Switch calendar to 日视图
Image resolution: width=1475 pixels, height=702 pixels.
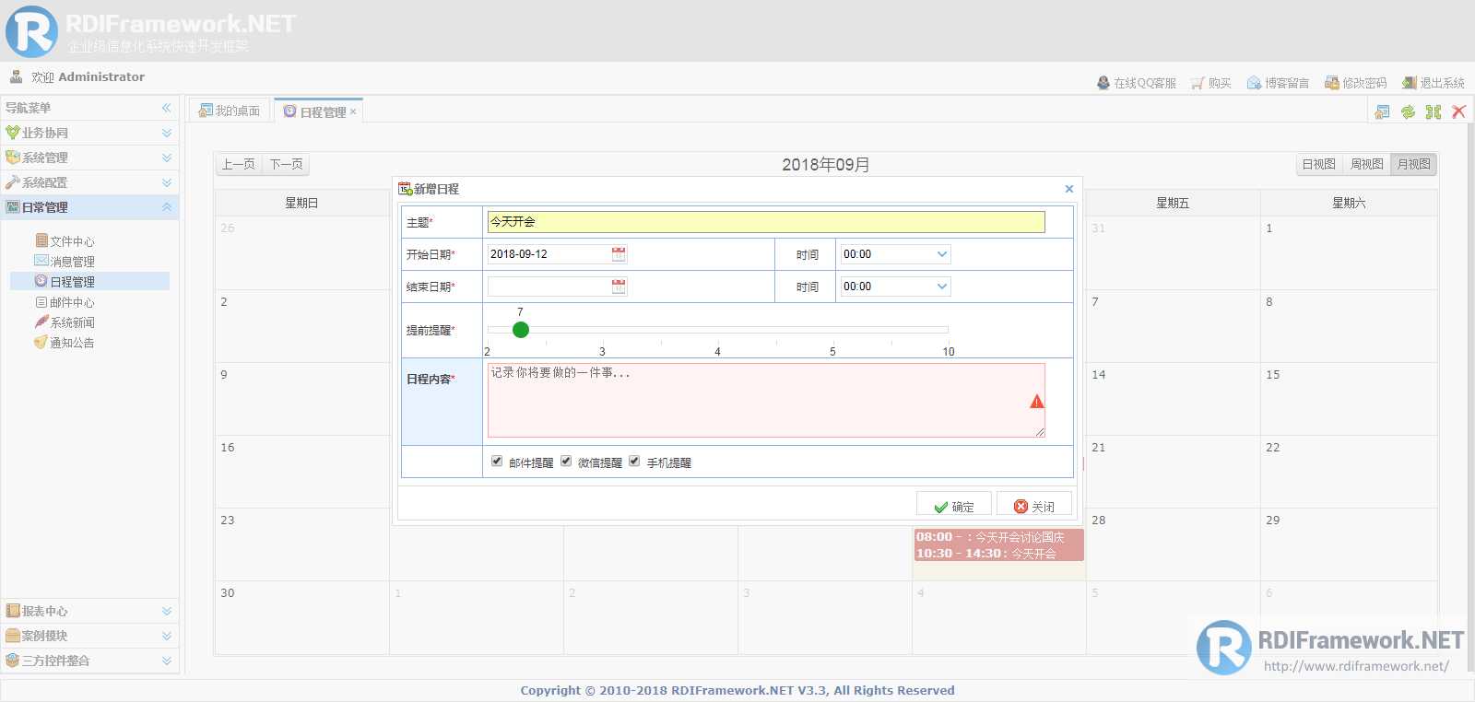pyautogui.click(x=1318, y=164)
